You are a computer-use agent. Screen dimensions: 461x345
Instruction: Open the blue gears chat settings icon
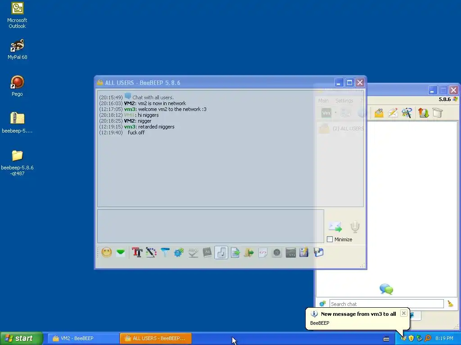click(179, 252)
